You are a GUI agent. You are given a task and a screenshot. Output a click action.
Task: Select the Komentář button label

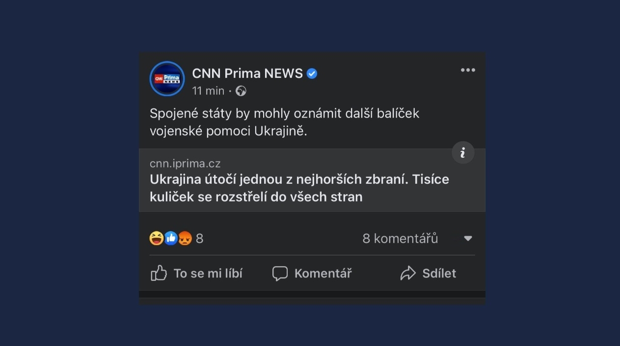(x=323, y=273)
